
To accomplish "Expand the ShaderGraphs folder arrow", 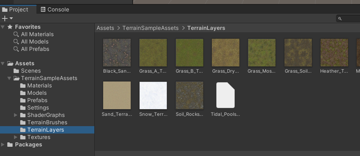I will point(15,115).
